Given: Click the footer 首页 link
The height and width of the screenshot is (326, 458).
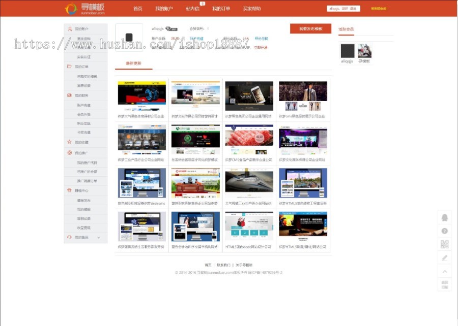Looking at the screenshot, I should point(208,265).
